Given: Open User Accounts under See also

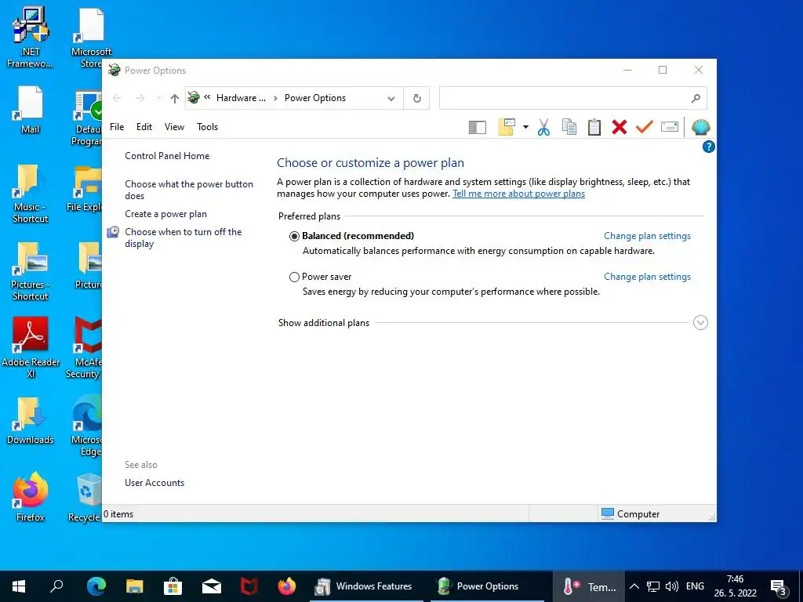Looking at the screenshot, I should tap(154, 483).
